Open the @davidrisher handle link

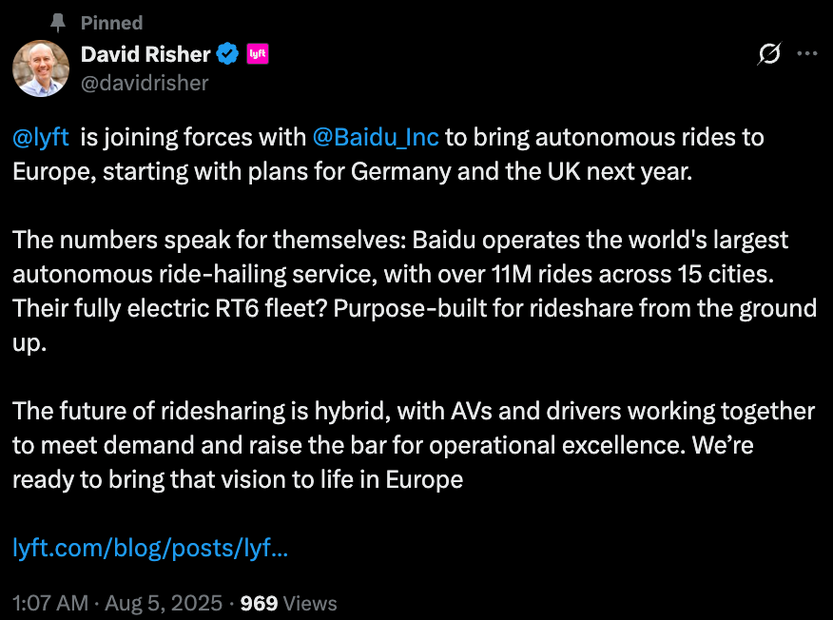[x=145, y=83]
